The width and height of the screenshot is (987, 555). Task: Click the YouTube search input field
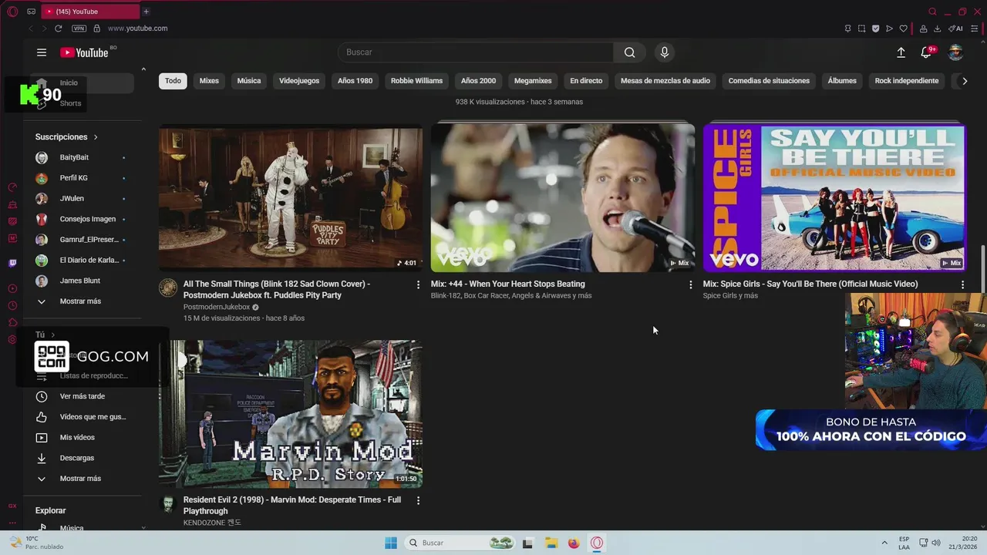pyautogui.click(x=476, y=52)
